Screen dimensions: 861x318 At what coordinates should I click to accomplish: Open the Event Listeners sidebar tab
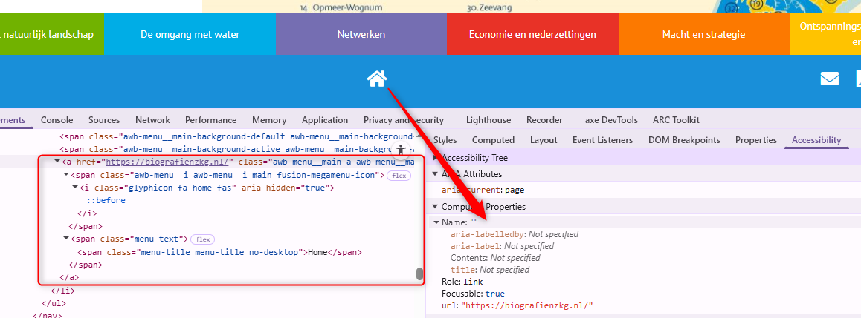point(602,140)
